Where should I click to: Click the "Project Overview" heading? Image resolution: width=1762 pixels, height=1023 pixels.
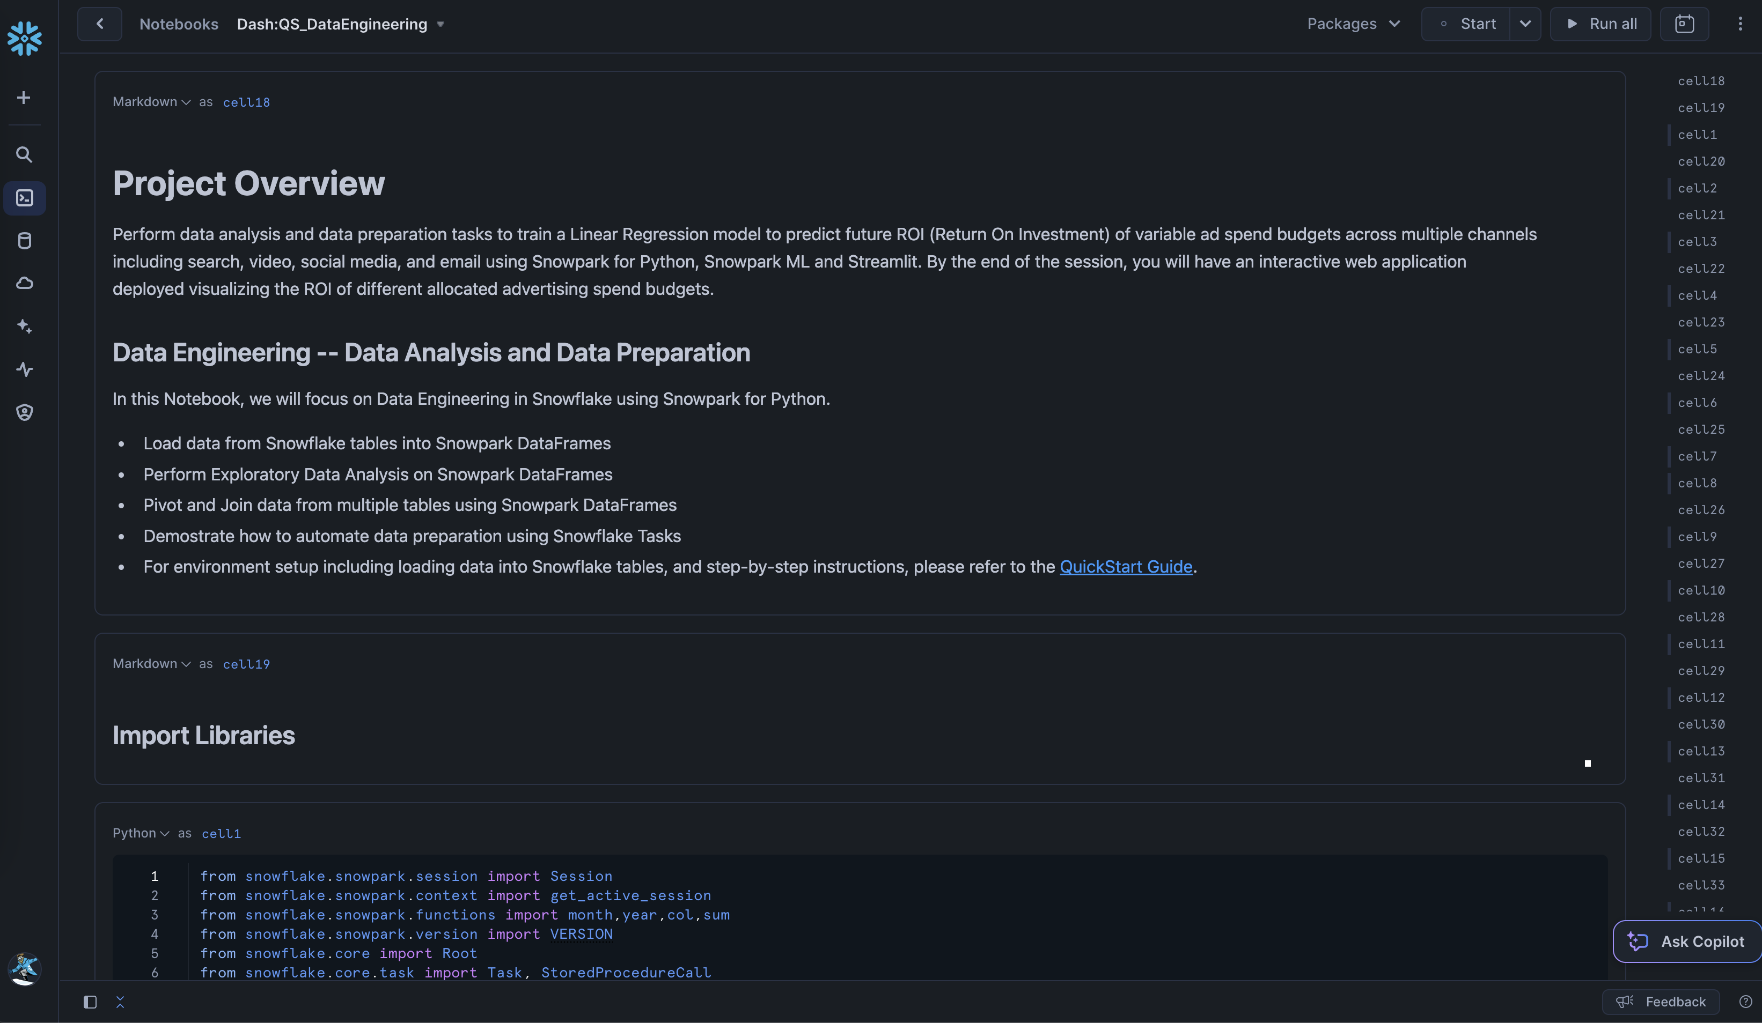[x=249, y=184]
